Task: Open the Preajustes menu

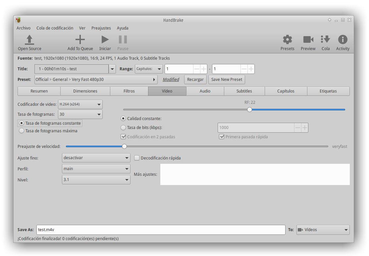Action: 101,28
